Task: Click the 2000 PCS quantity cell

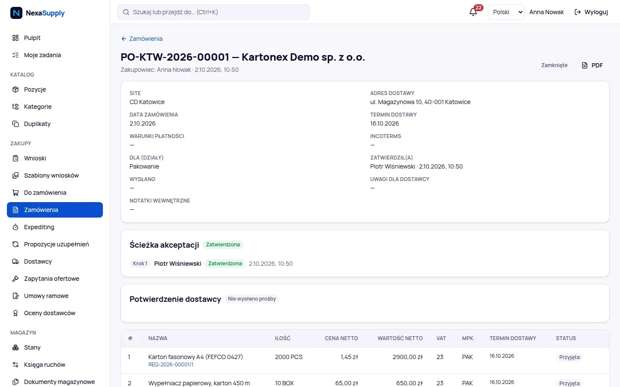Action: pyautogui.click(x=289, y=357)
